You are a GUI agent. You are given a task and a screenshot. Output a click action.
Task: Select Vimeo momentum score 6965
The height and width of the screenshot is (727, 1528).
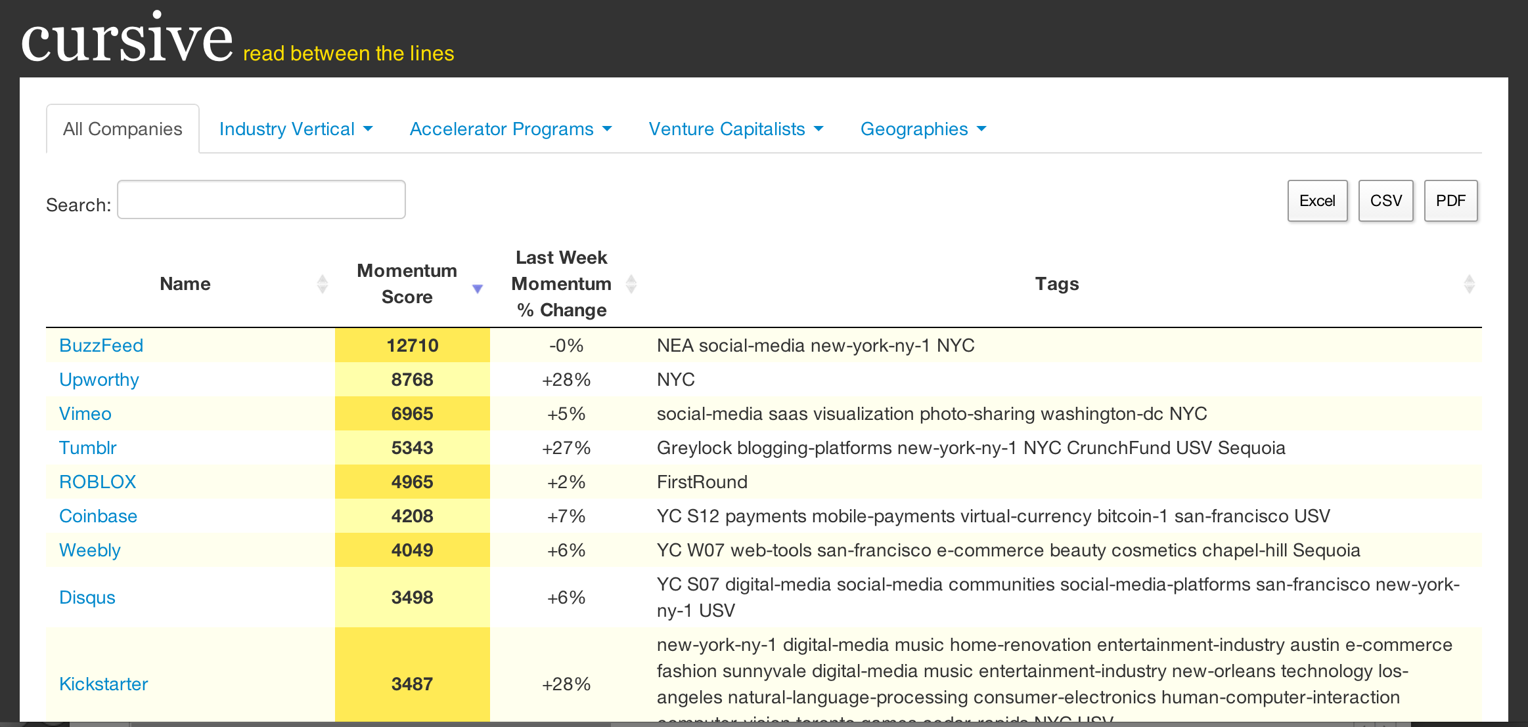[x=413, y=414]
